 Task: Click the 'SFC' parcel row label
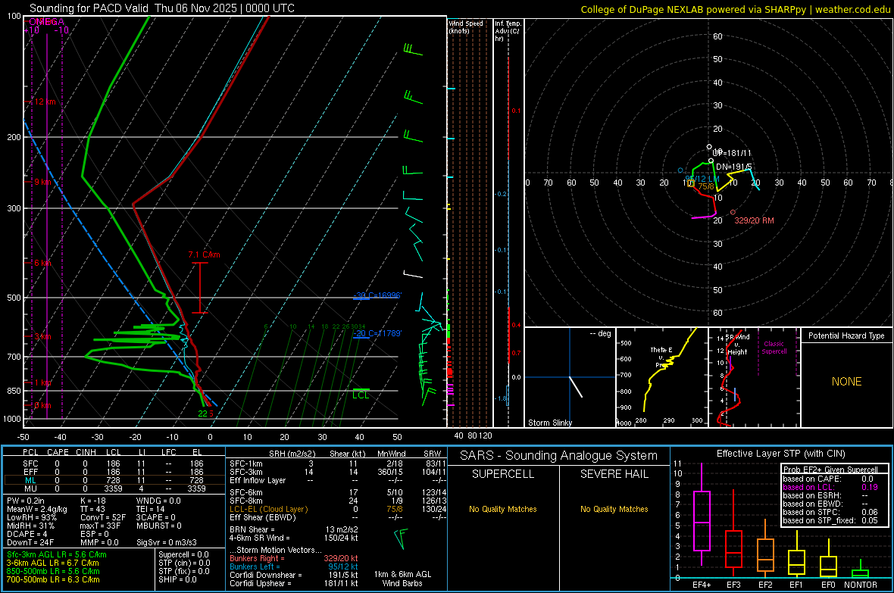coord(30,463)
